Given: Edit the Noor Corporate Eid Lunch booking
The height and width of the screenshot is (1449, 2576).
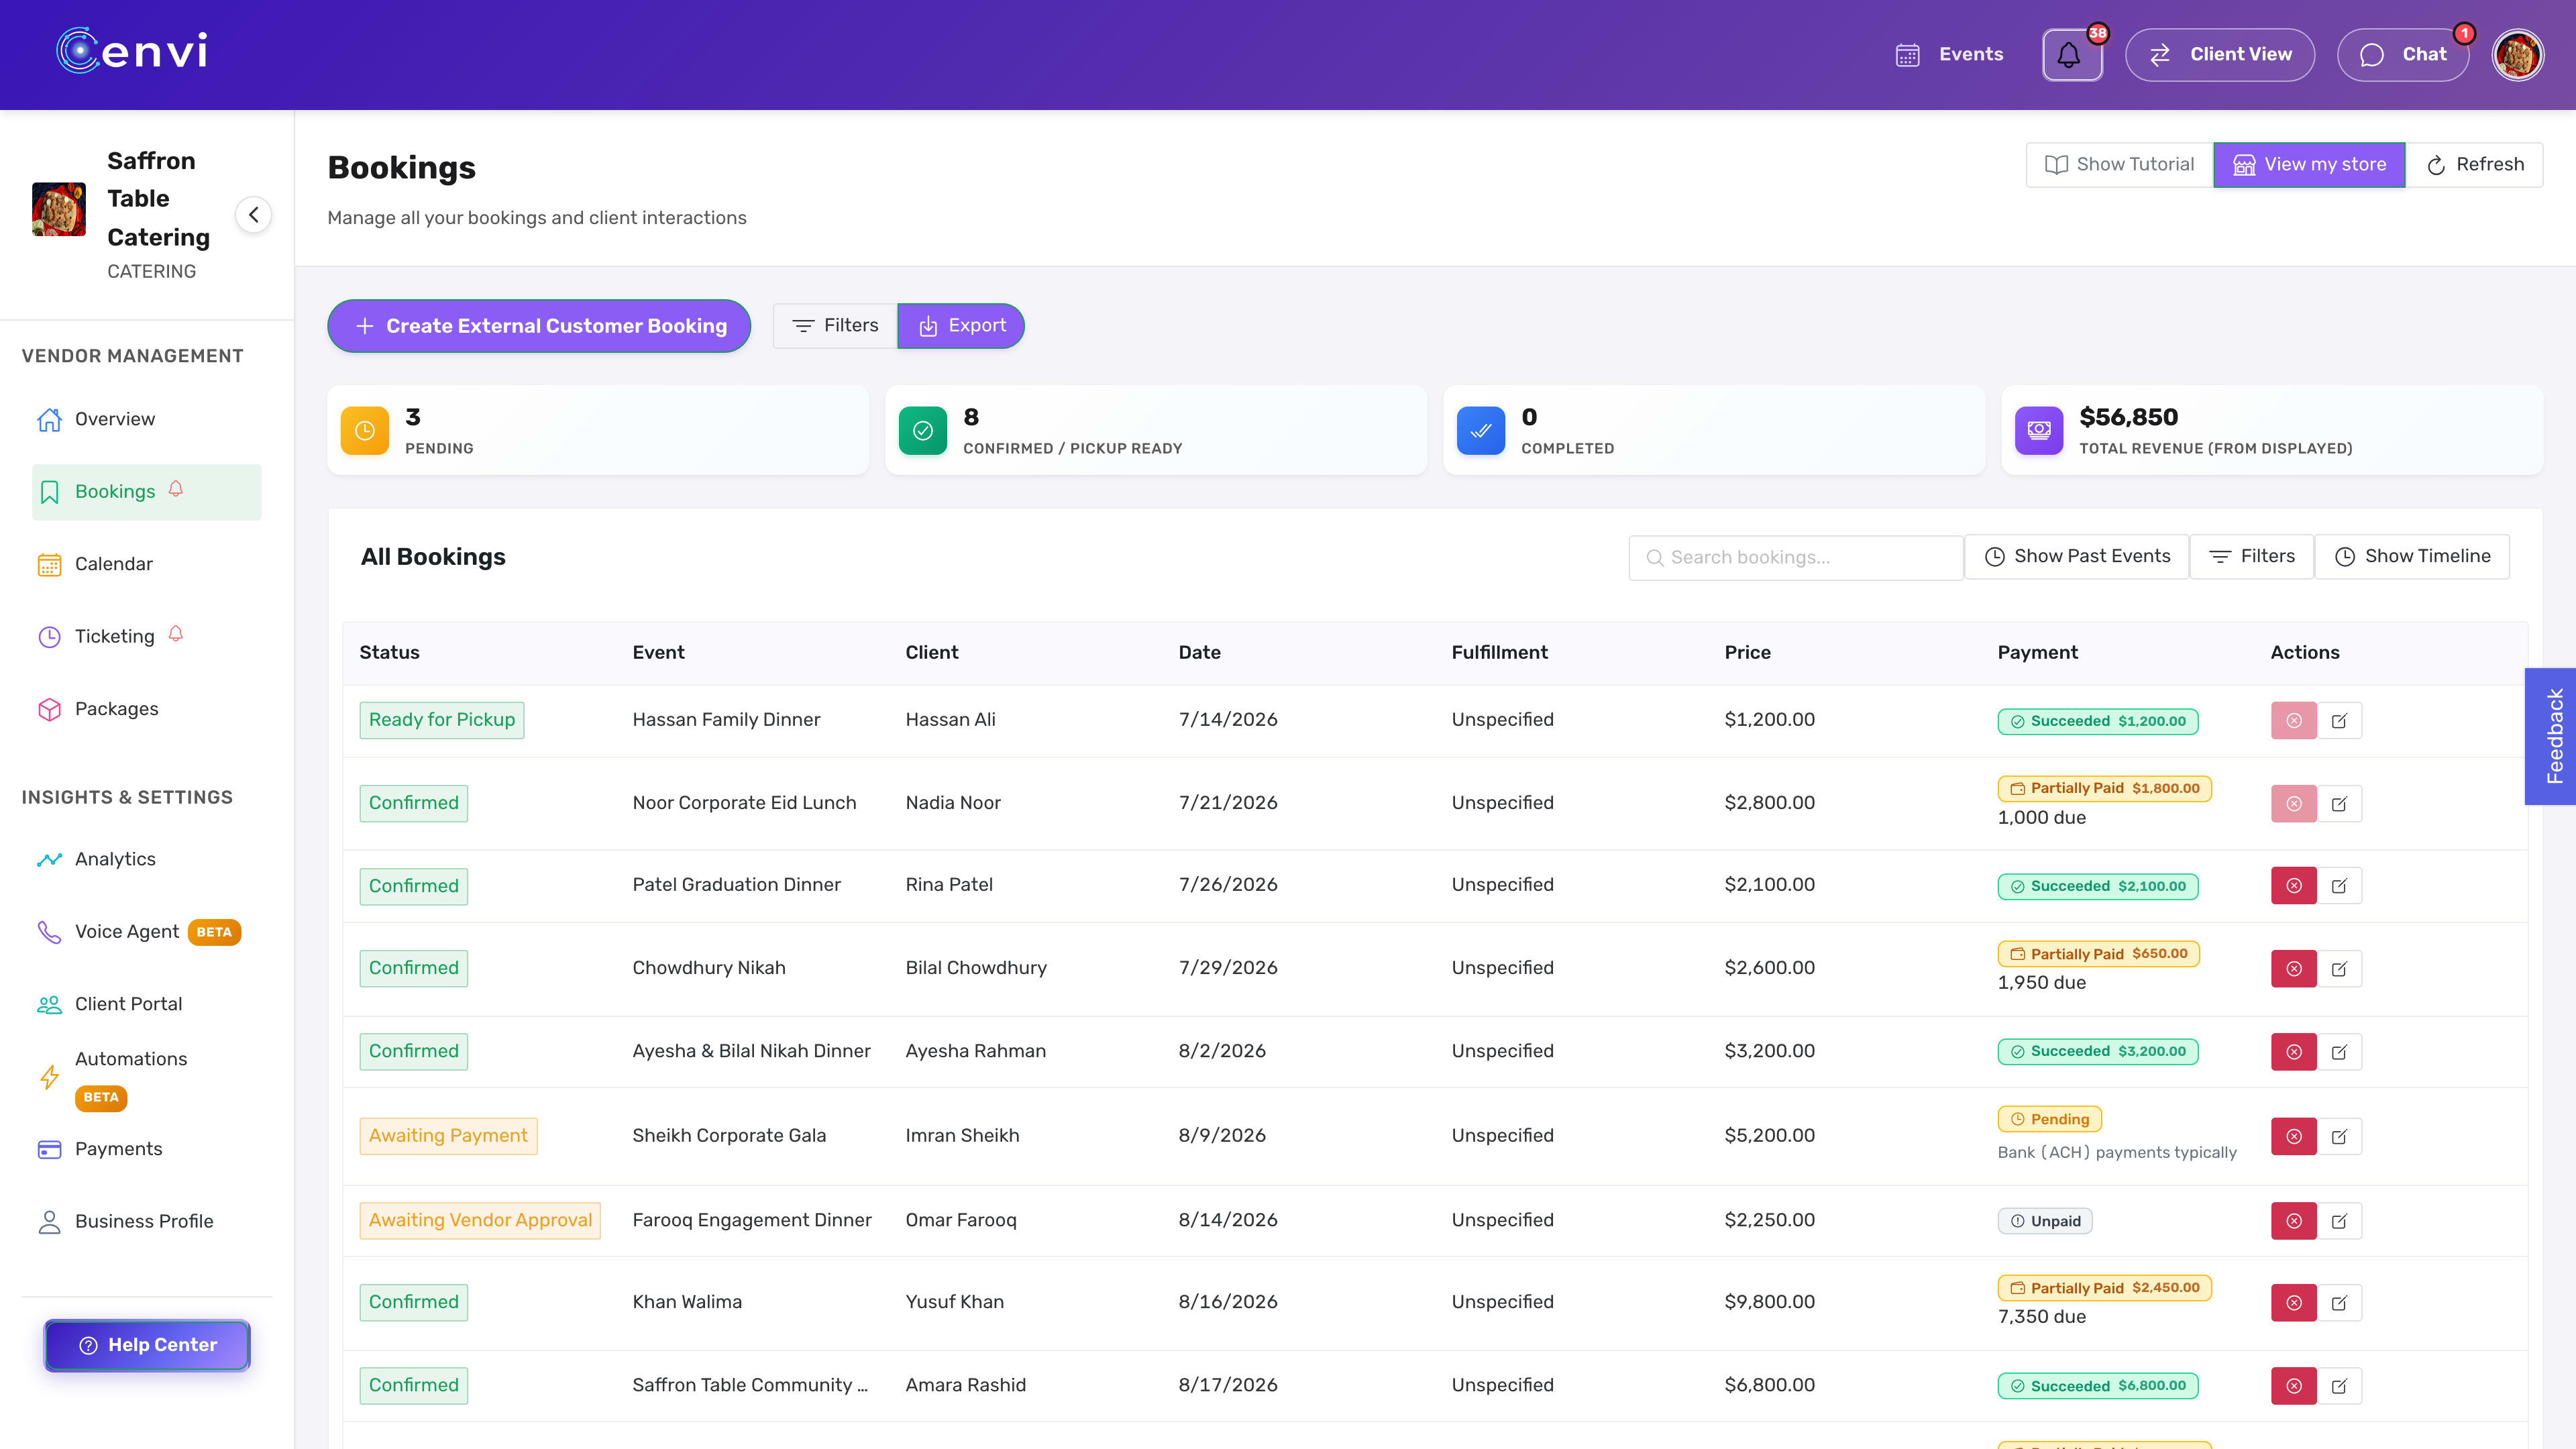Looking at the screenshot, I should [2339, 804].
